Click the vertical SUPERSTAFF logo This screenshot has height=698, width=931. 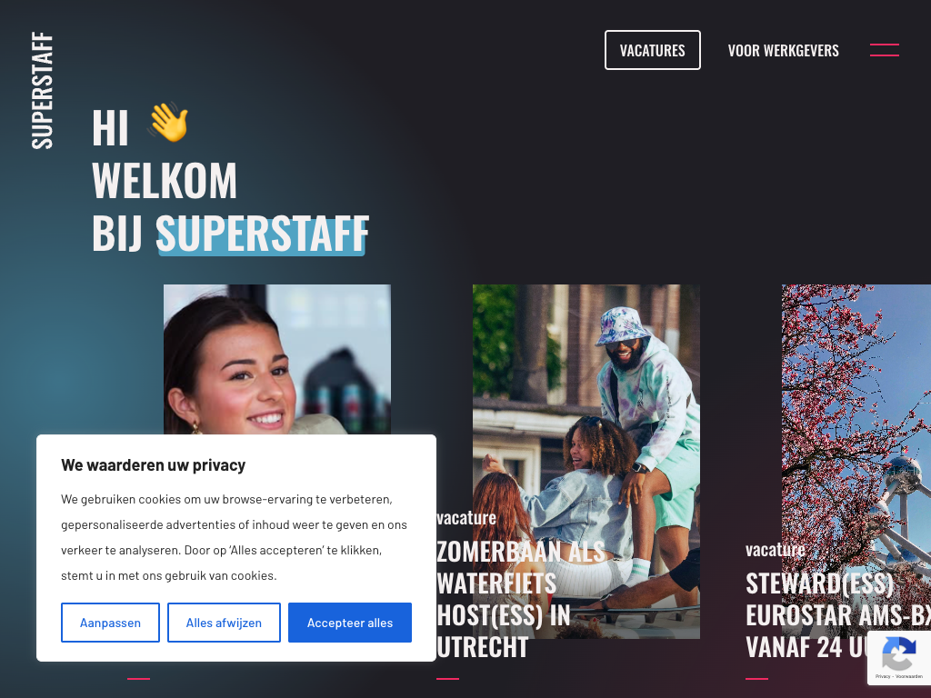tap(42, 90)
